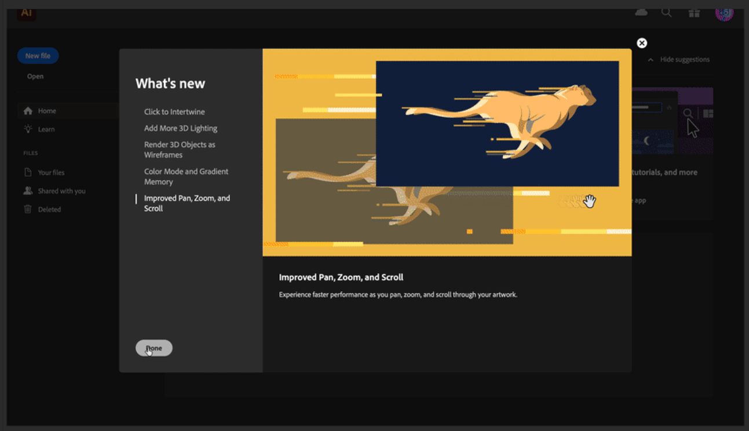
Task: Open the Learn lightbulb section
Action: [46, 129]
